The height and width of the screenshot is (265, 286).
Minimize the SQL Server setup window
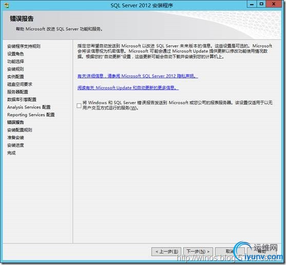point(252,4)
